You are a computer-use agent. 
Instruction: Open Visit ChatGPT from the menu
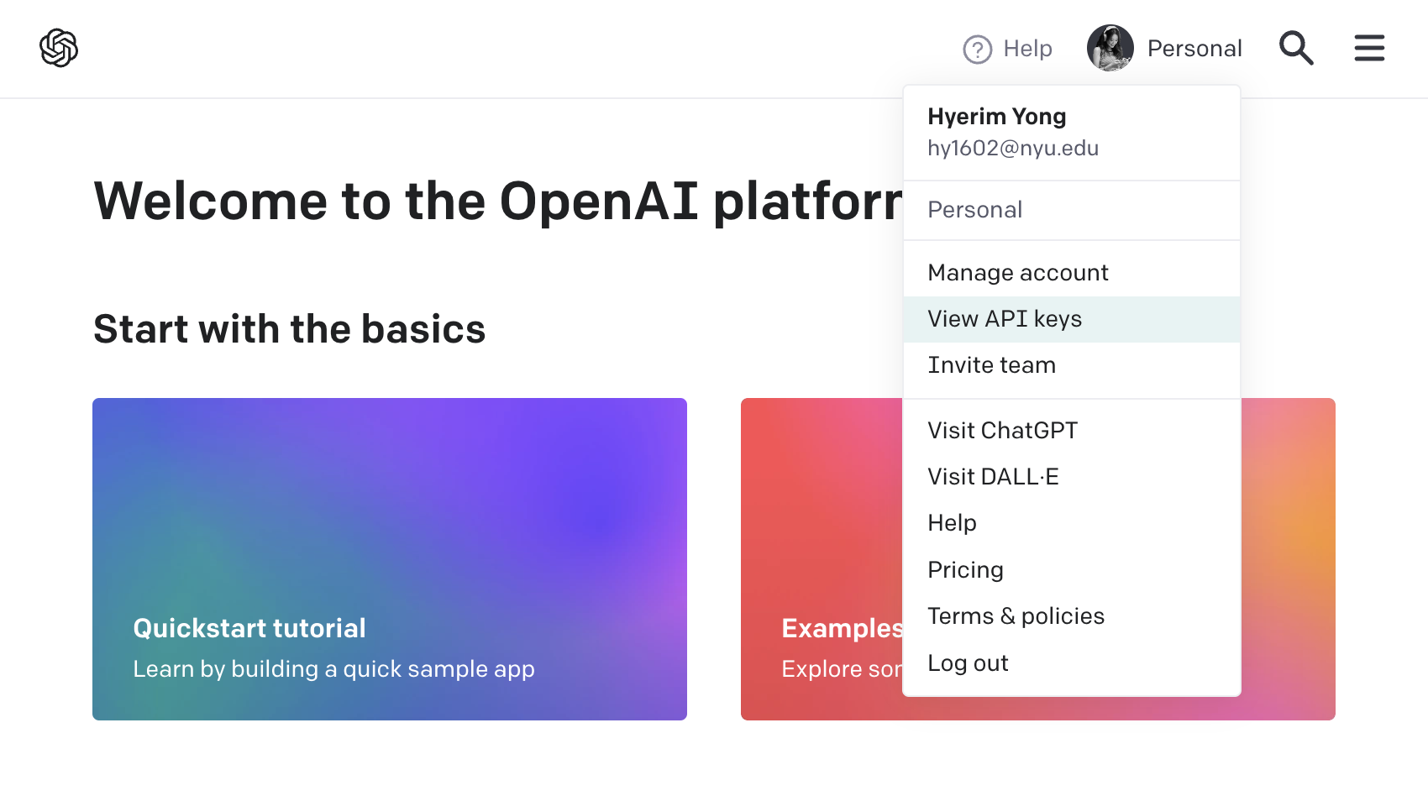1072,431
